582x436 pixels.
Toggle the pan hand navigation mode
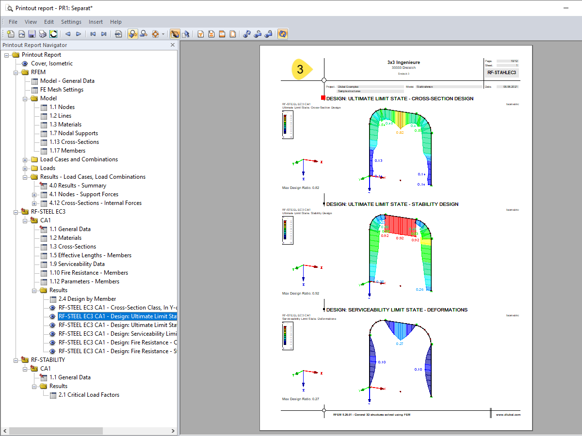point(175,33)
